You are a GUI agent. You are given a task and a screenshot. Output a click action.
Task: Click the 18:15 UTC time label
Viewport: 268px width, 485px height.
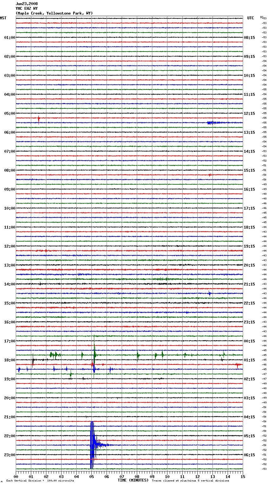[x=249, y=227]
